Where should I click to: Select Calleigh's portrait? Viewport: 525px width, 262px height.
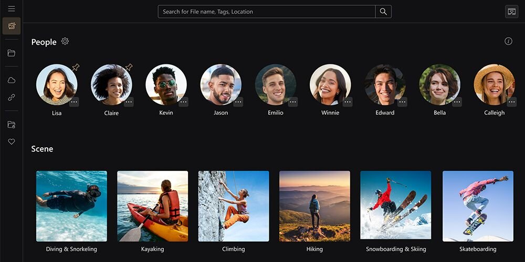coord(494,84)
